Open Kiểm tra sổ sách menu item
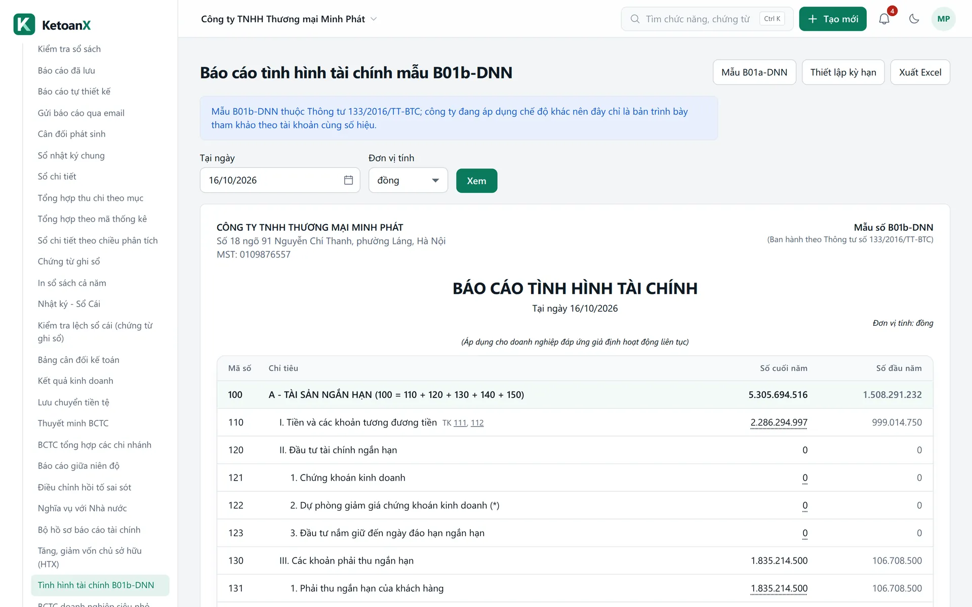 (x=69, y=49)
